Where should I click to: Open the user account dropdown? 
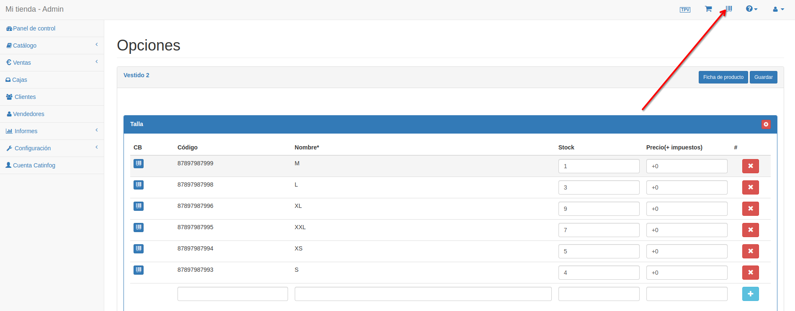tap(778, 9)
